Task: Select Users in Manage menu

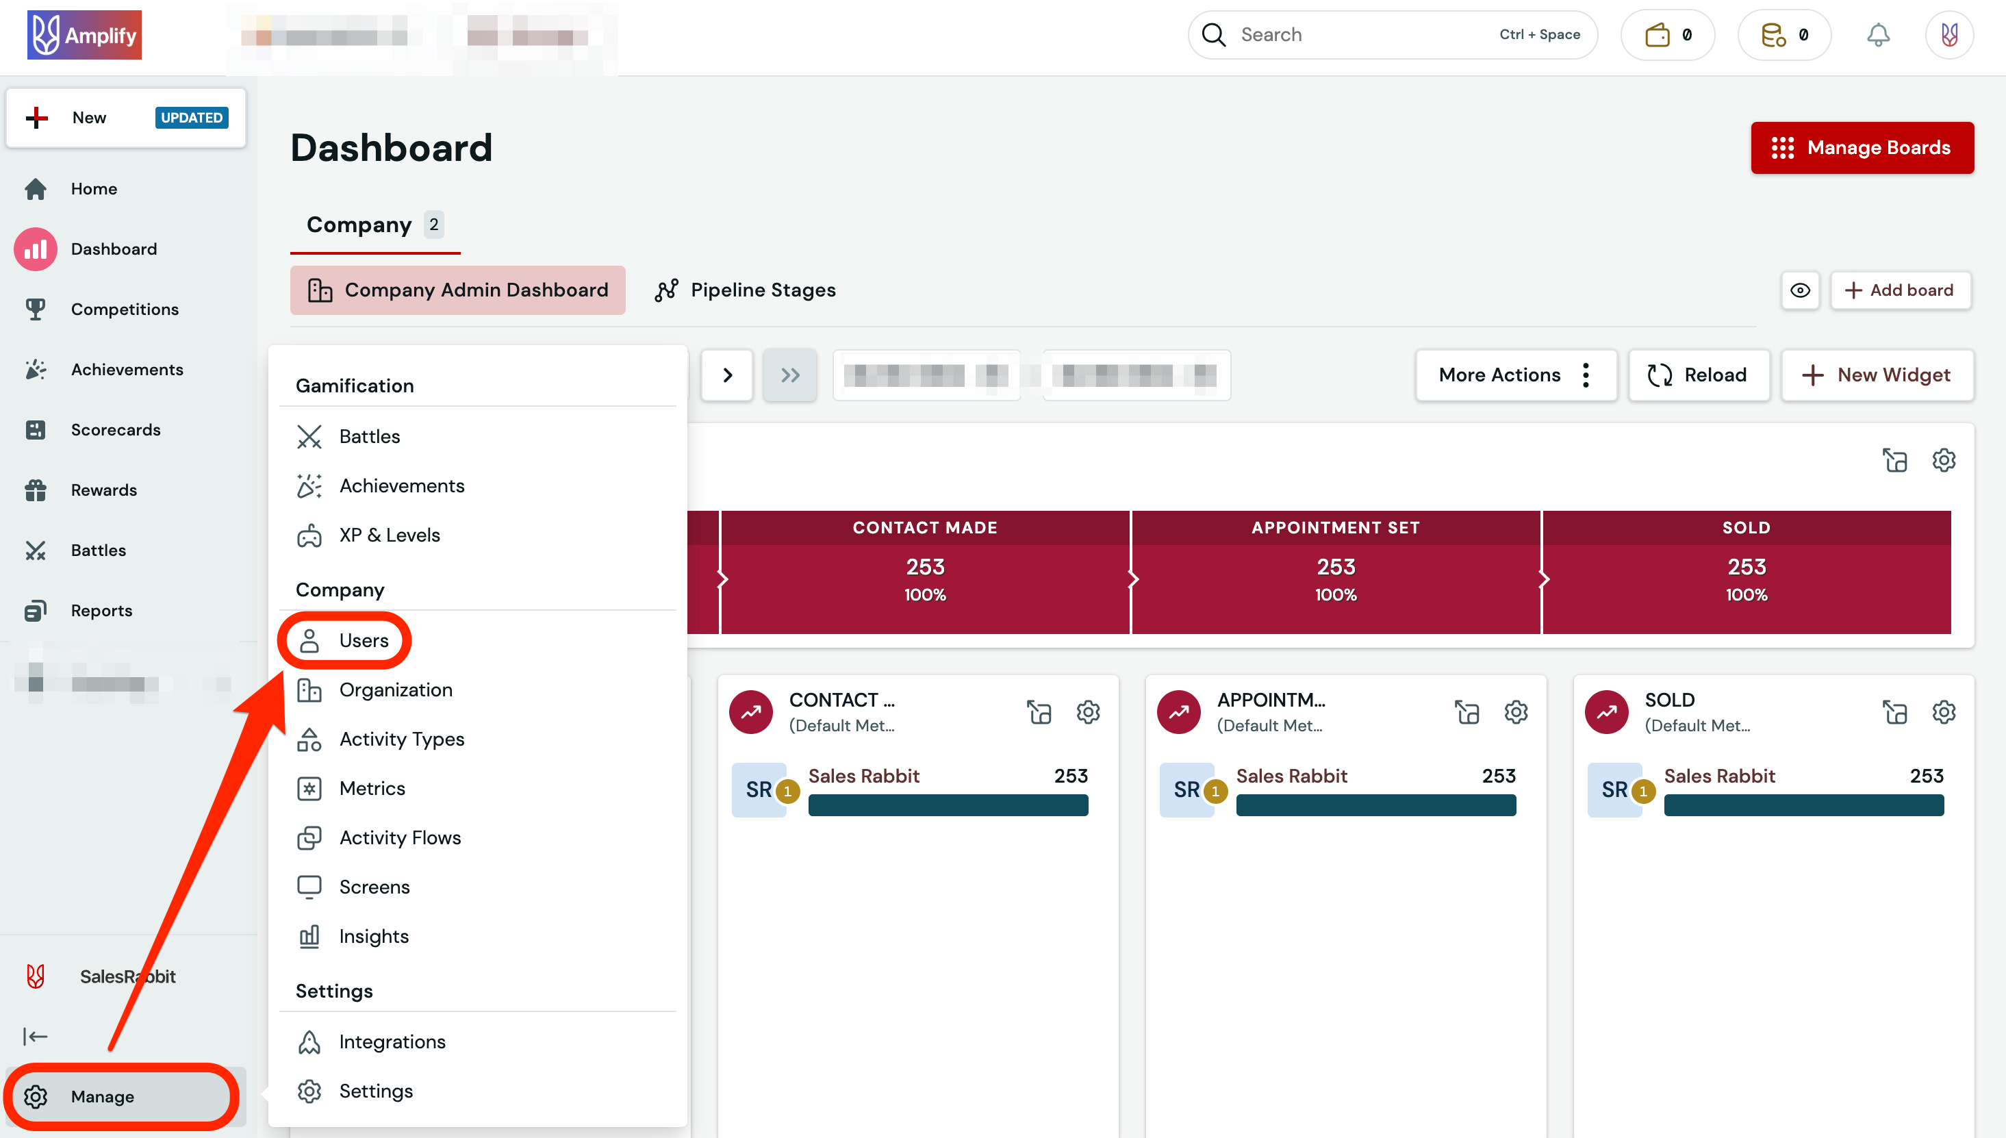Action: coord(363,640)
